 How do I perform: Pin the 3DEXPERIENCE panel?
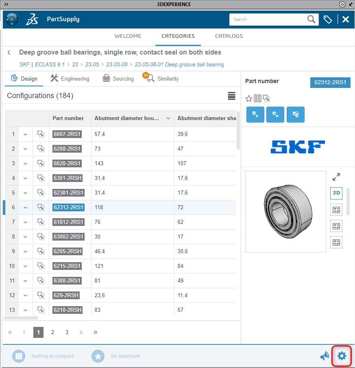[351, 4]
